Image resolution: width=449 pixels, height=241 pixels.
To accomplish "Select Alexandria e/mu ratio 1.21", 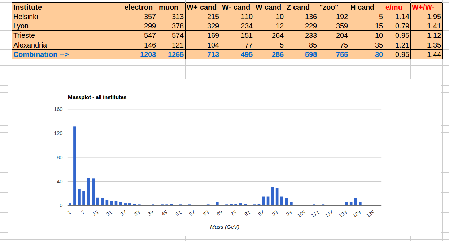I will click(397, 45).
